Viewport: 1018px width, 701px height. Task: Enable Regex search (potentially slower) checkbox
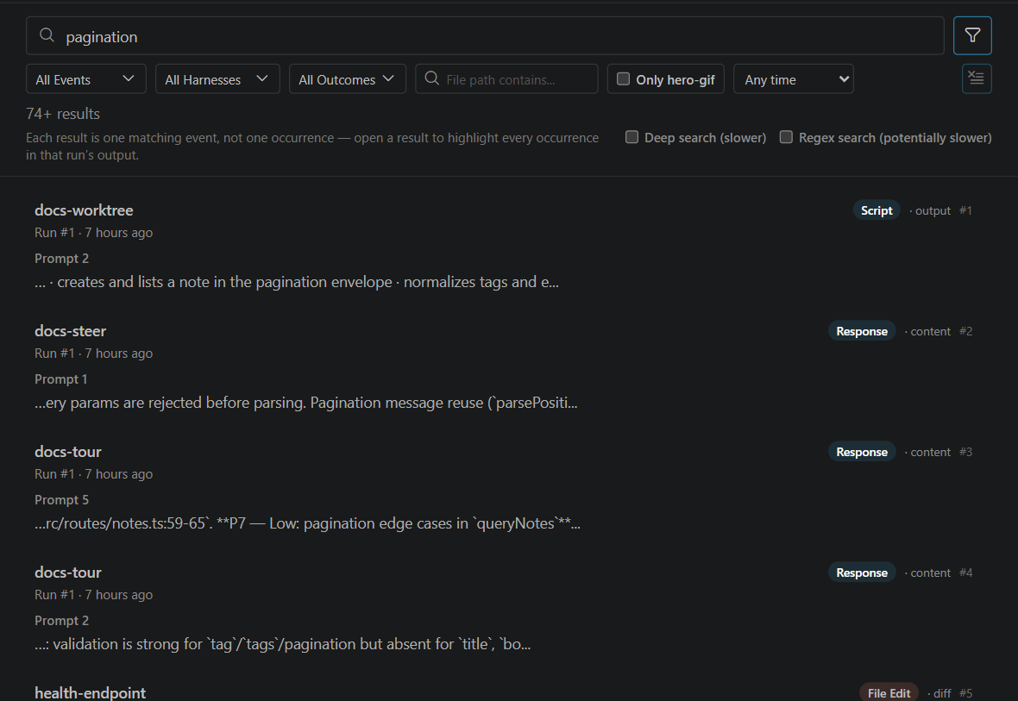coord(786,137)
